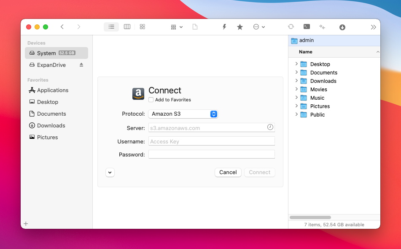Switch to column view in the toolbar

coord(127,27)
